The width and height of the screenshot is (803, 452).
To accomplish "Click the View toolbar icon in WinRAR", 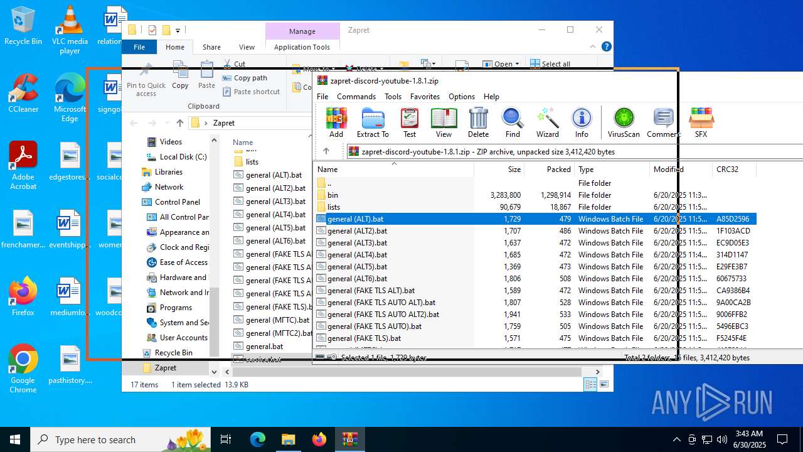I will click(444, 122).
